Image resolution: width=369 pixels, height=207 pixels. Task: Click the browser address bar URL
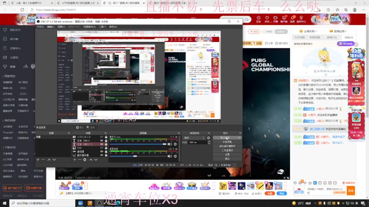click(56, 10)
